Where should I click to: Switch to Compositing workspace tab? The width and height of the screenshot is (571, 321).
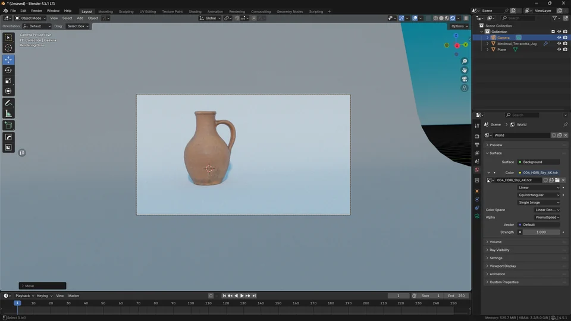(261, 12)
